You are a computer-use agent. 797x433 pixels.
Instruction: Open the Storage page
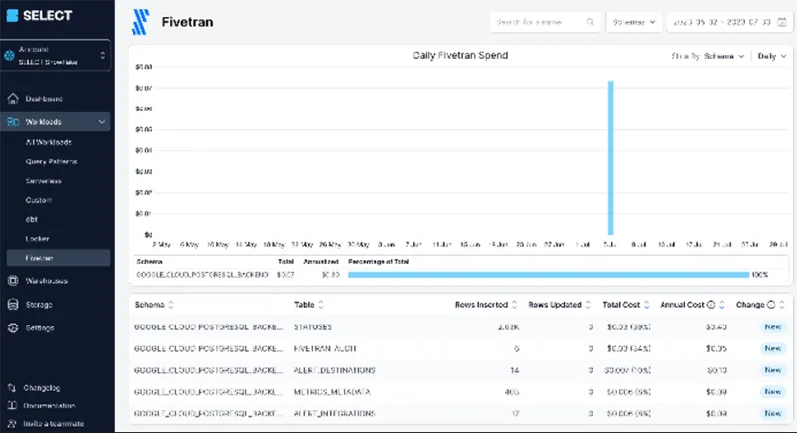(x=39, y=305)
